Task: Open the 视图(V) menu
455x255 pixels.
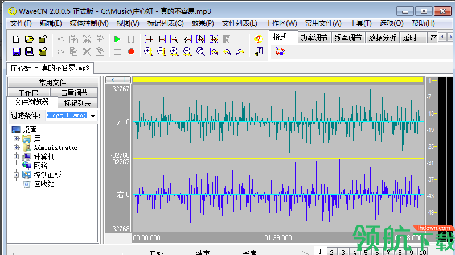Action: (128, 23)
